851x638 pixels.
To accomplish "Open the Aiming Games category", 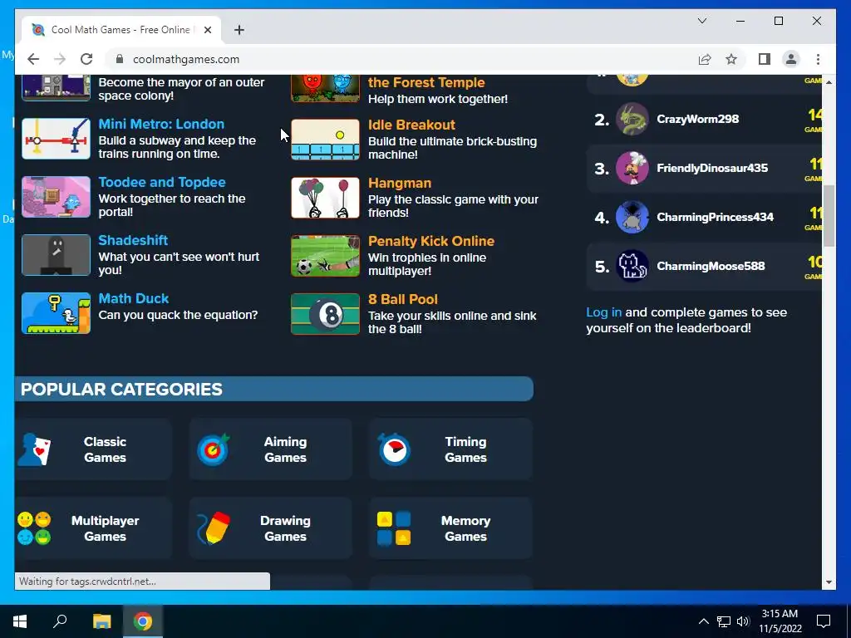I will tap(270, 449).
